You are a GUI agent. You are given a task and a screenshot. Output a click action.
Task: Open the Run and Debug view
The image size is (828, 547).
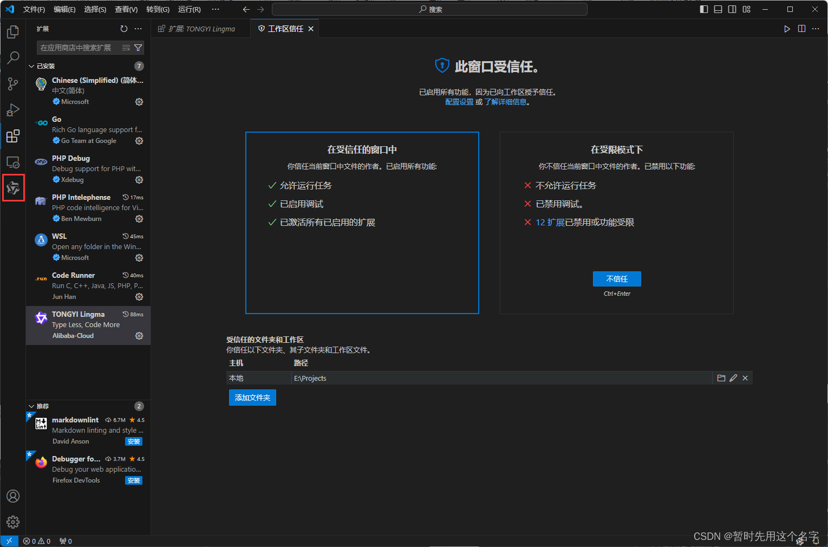13,109
